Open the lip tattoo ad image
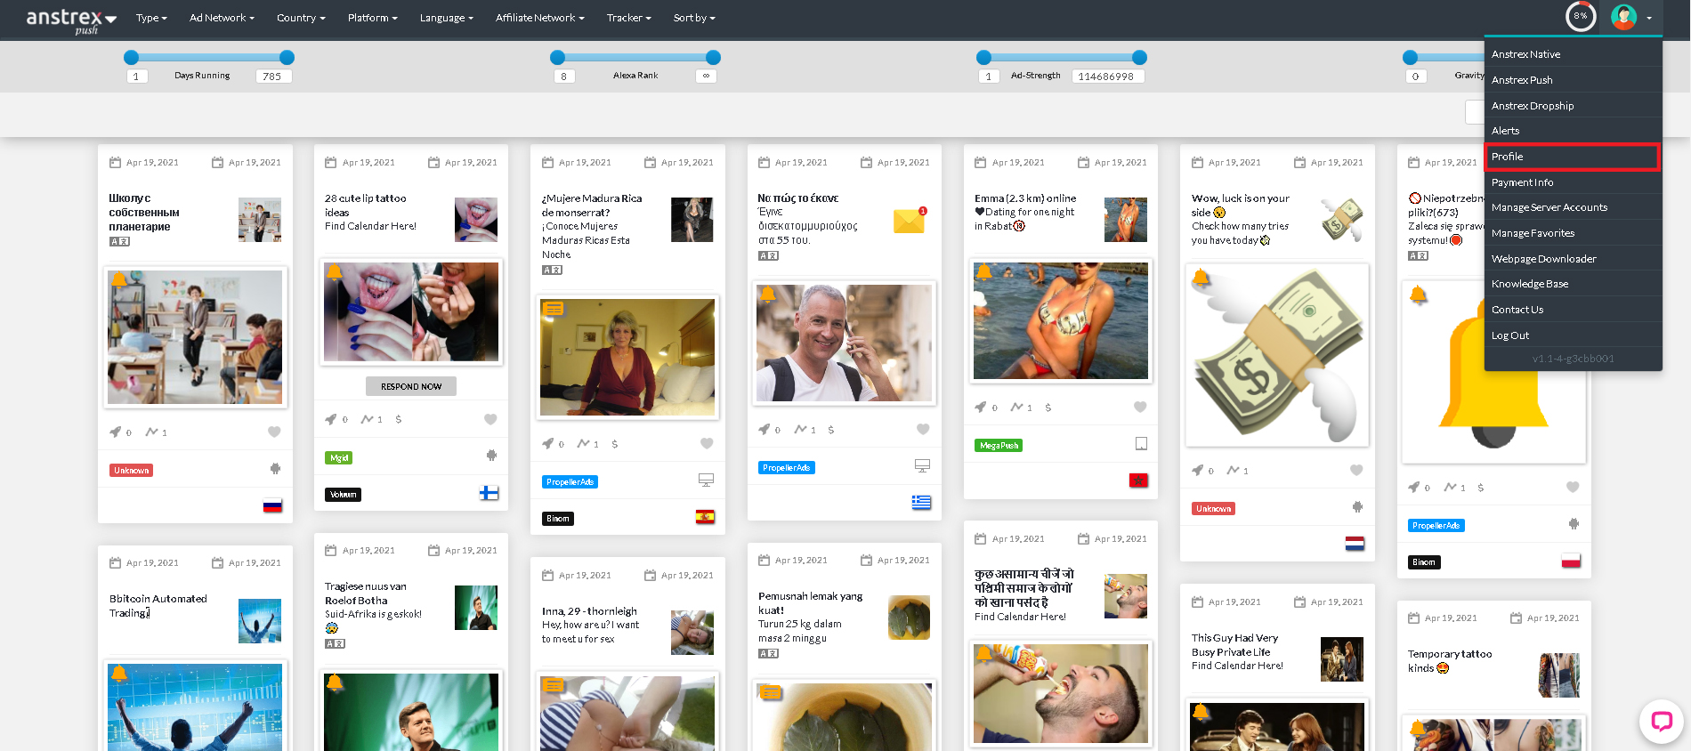This screenshot has height=751, width=1691. pyautogui.click(x=411, y=311)
